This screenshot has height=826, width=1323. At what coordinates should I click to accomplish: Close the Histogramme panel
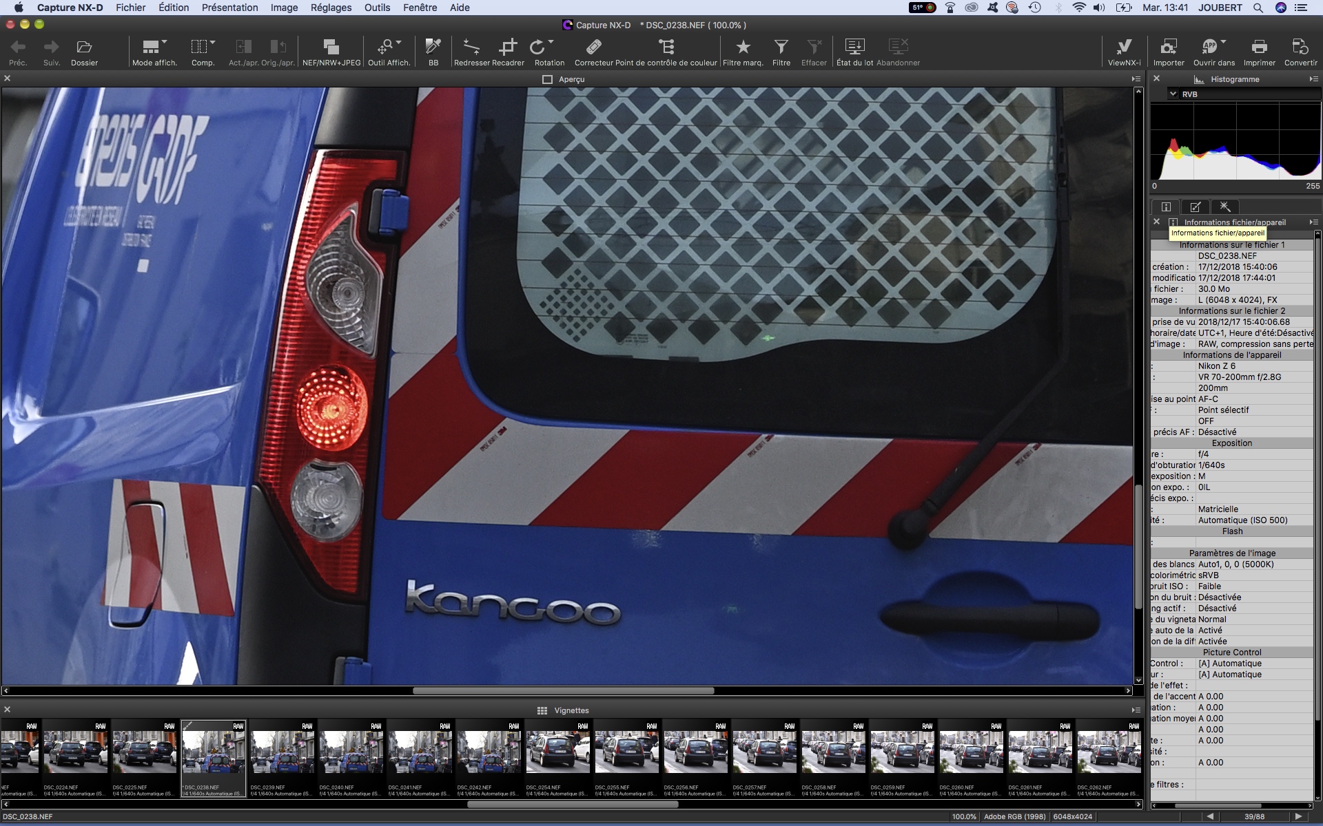tap(1157, 78)
